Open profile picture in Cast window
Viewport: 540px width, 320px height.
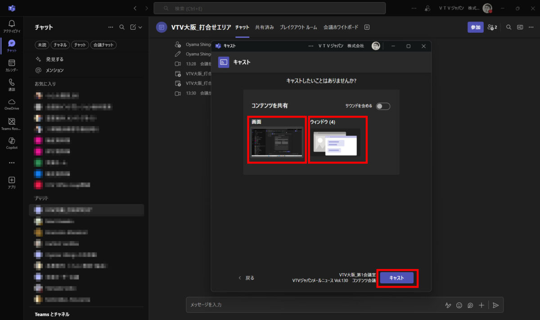point(376,46)
